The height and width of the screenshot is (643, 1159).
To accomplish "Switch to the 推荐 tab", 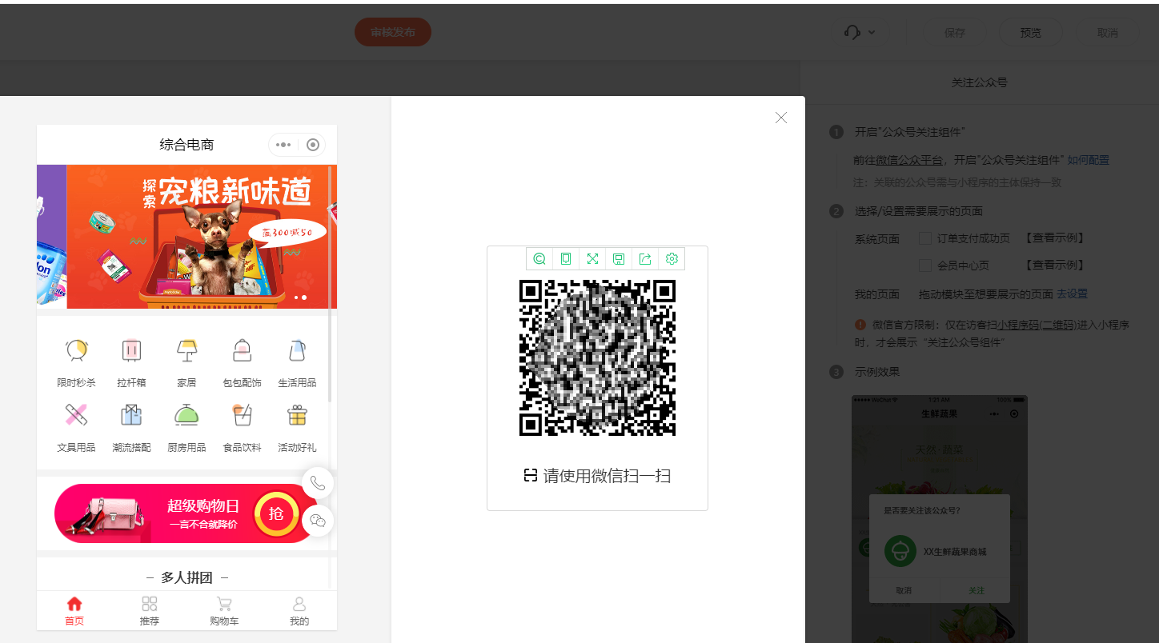I will pyautogui.click(x=150, y=611).
